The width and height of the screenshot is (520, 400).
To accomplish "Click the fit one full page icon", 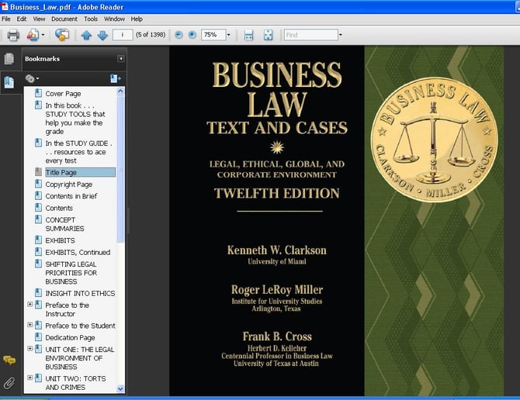I will [268, 35].
